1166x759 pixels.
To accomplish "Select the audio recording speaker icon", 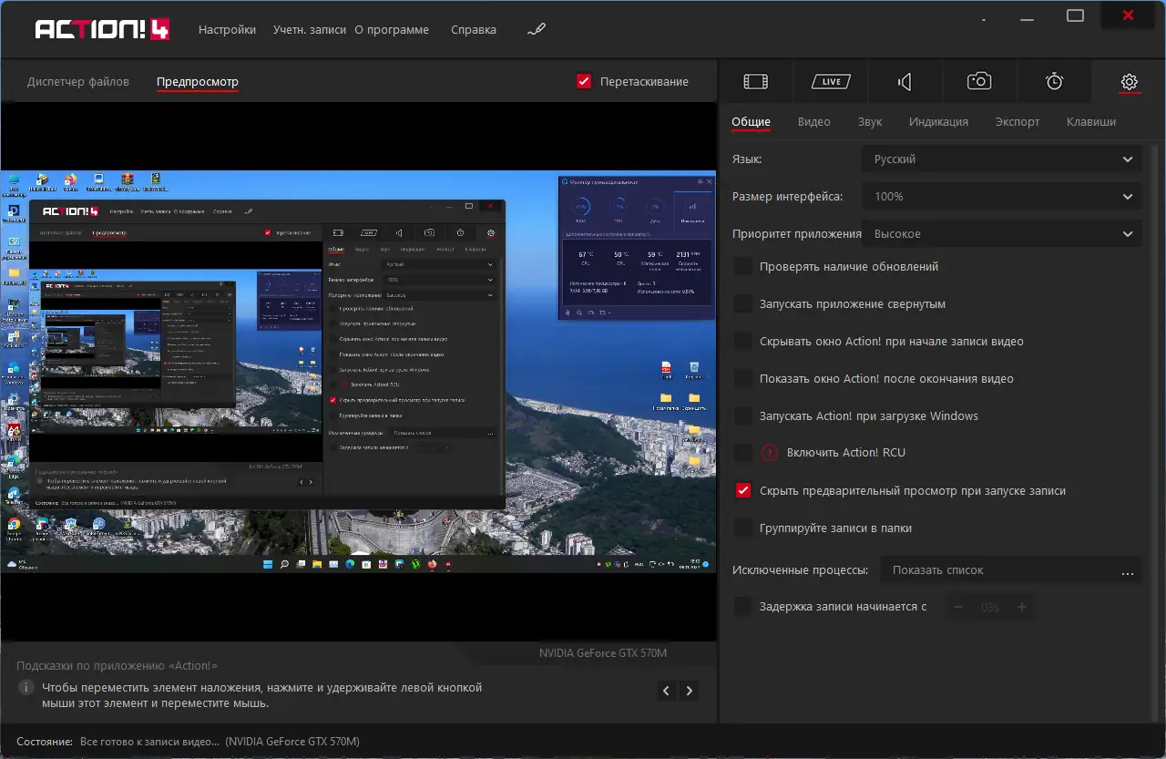I will (905, 82).
